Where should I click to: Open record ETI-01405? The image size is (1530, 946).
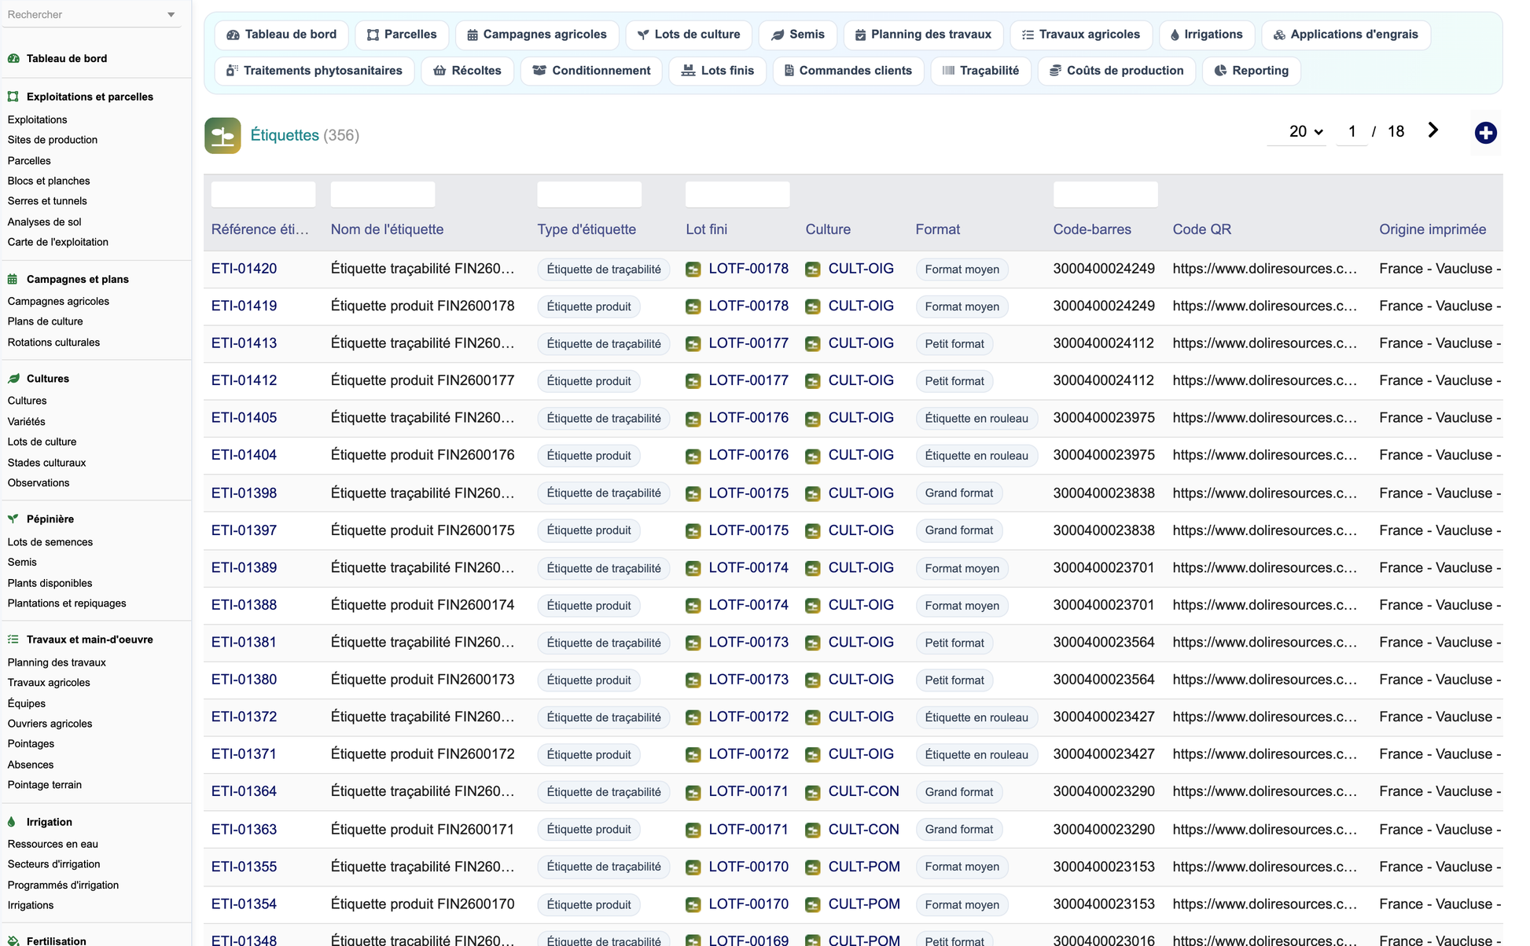[244, 418]
